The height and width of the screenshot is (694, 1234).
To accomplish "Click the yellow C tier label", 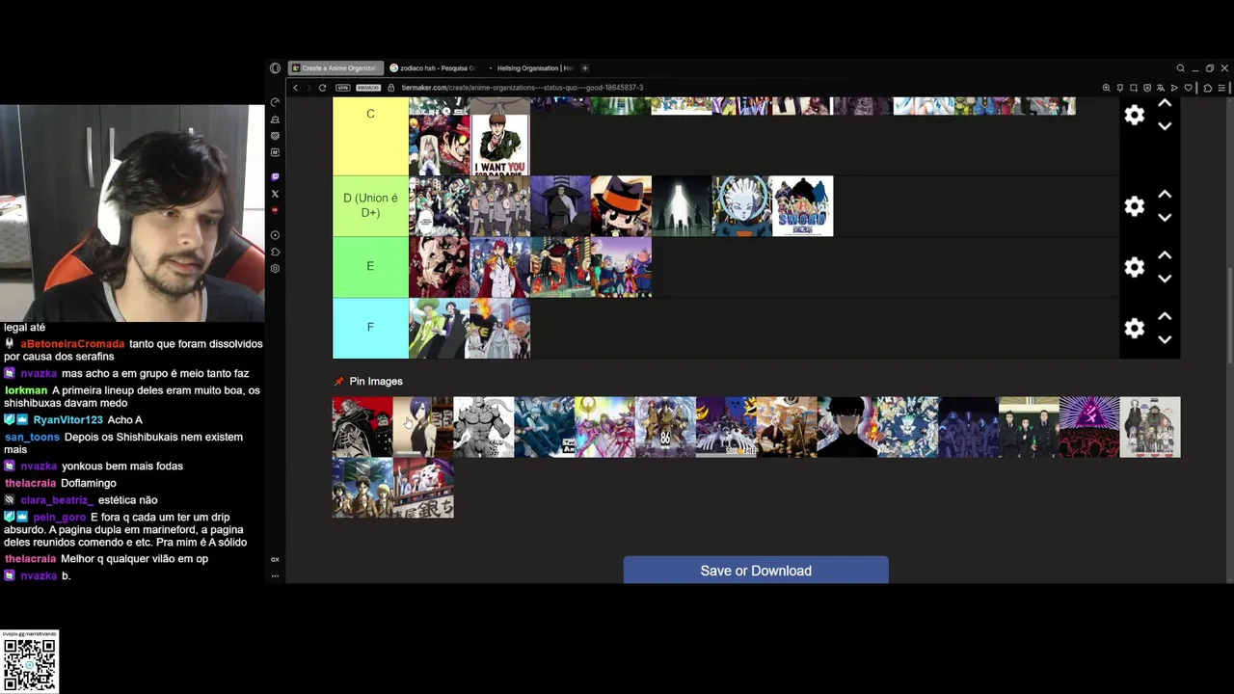I will 370,135.
